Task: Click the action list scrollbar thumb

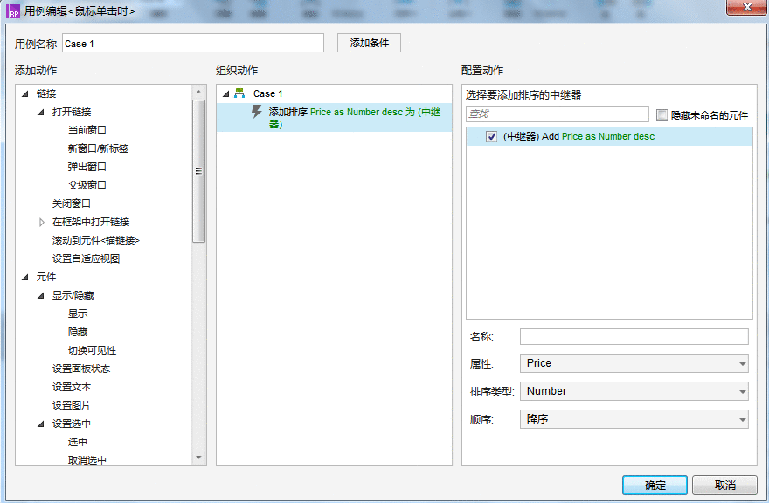Action: tap(198, 171)
